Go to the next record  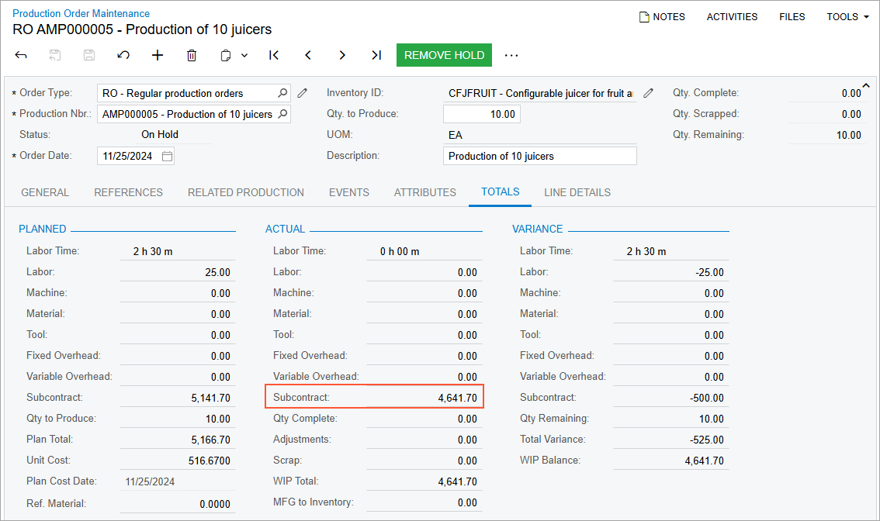point(342,55)
